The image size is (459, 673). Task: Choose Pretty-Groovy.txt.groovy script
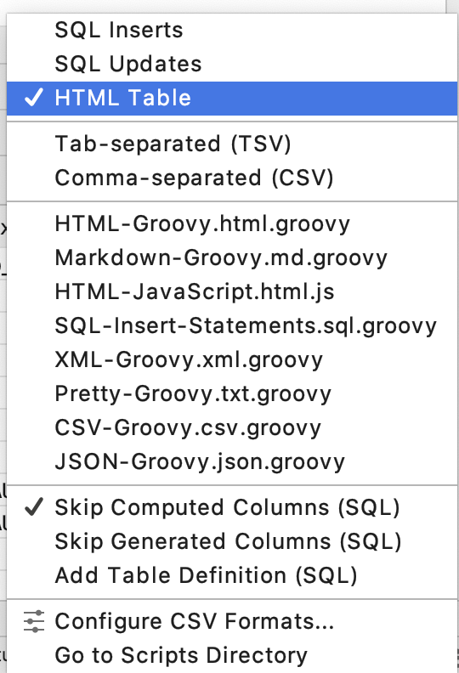coord(232,393)
